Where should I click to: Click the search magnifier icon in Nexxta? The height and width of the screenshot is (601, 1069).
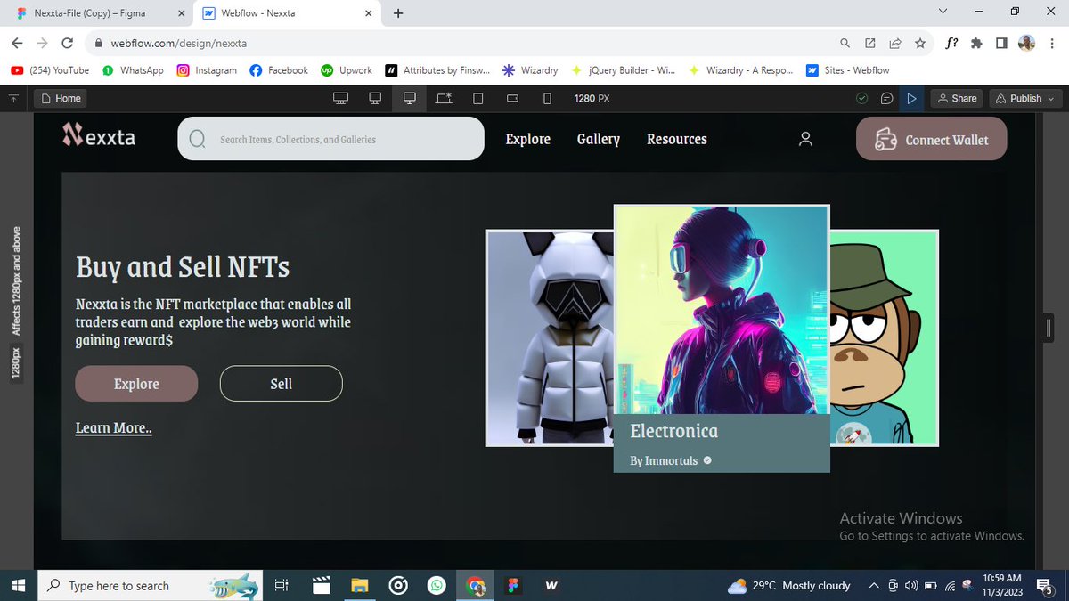[197, 139]
